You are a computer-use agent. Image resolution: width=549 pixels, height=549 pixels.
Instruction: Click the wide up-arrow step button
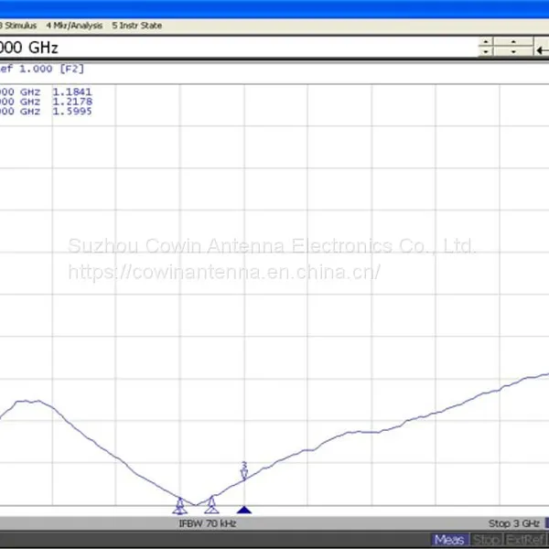click(513, 42)
